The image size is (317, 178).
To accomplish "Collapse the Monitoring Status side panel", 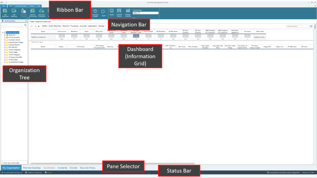I will 26,21.
